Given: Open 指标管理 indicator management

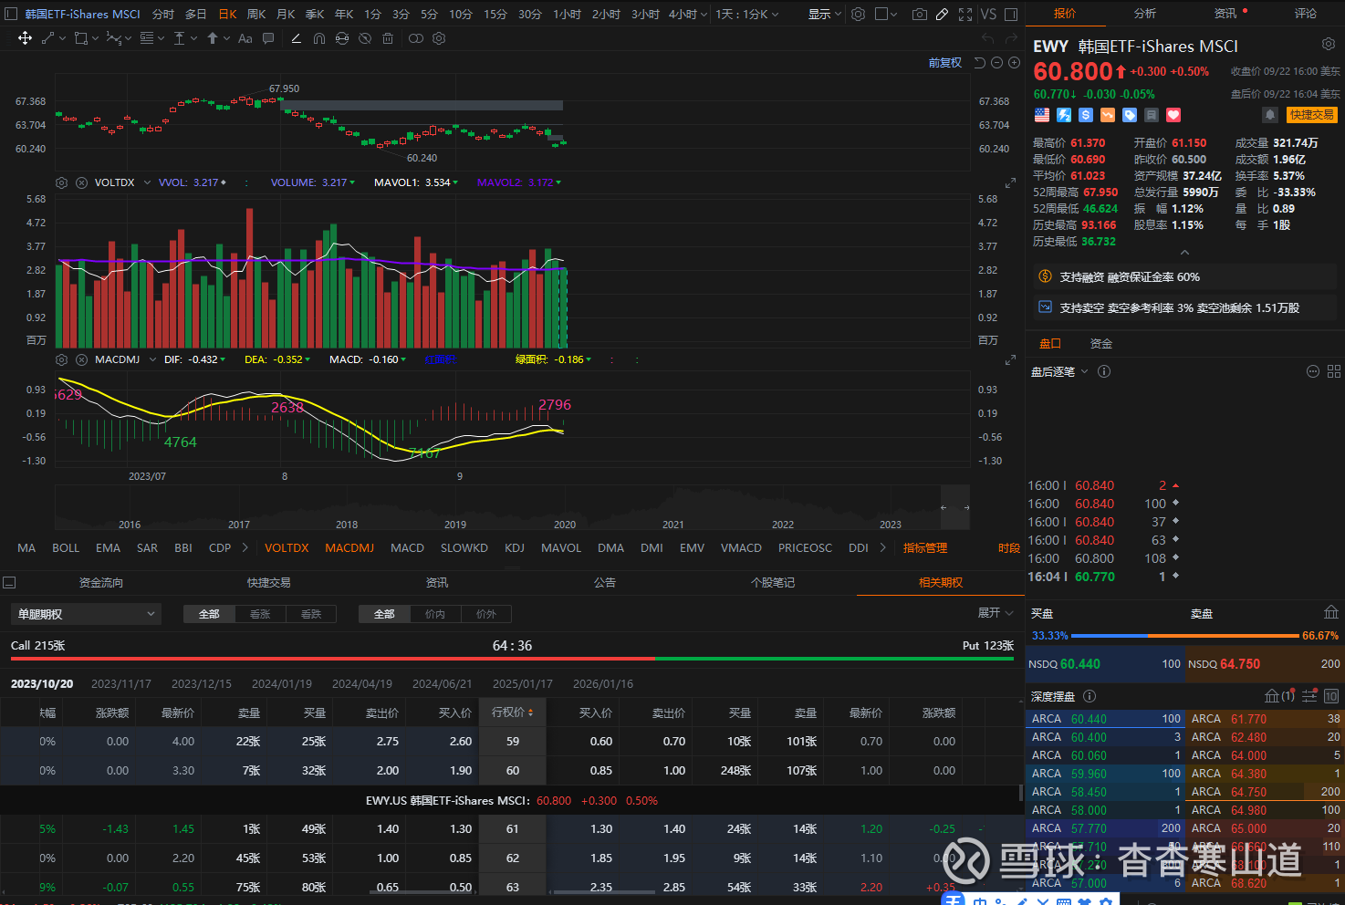Looking at the screenshot, I should point(925,548).
